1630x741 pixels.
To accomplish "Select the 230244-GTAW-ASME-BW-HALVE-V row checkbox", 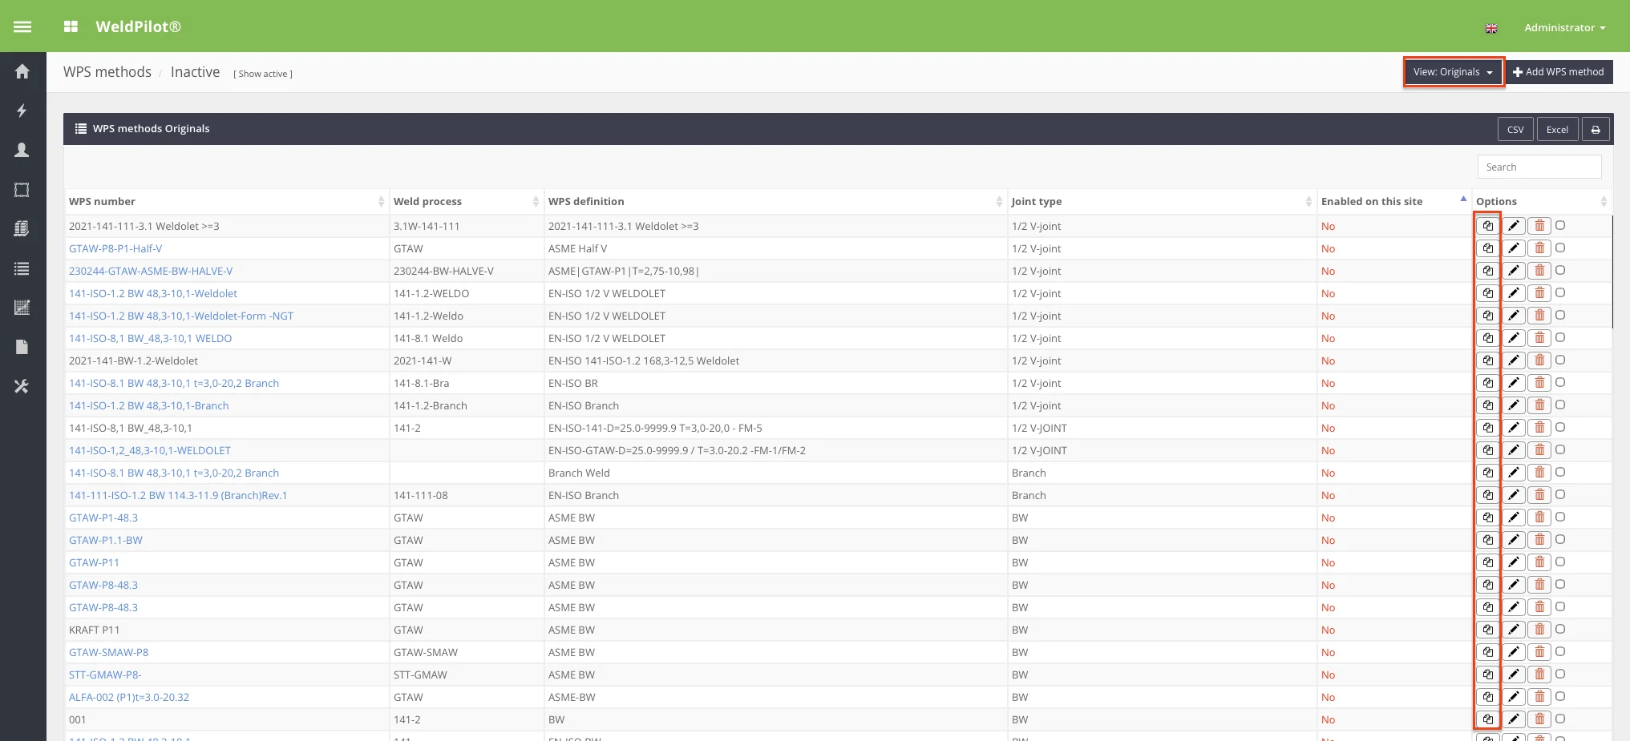I will [1560, 270].
